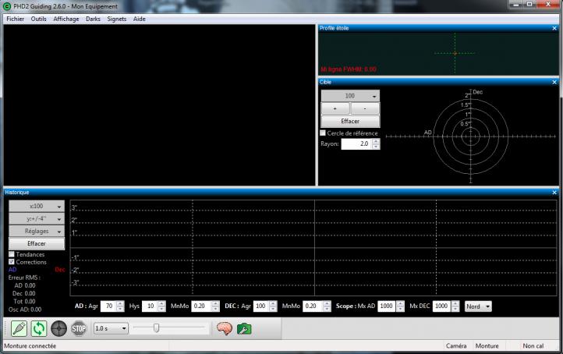Image resolution: width=563 pixels, height=354 pixels.
Task: Click the STOP icon
Action: tap(79, 328)
